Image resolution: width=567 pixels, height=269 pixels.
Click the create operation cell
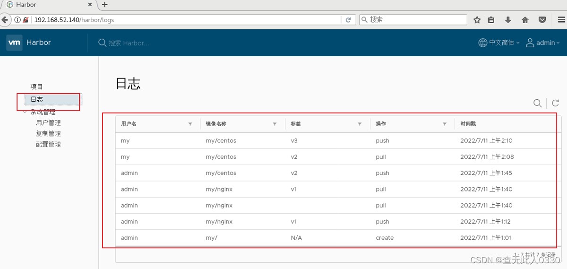pos(385,238)
